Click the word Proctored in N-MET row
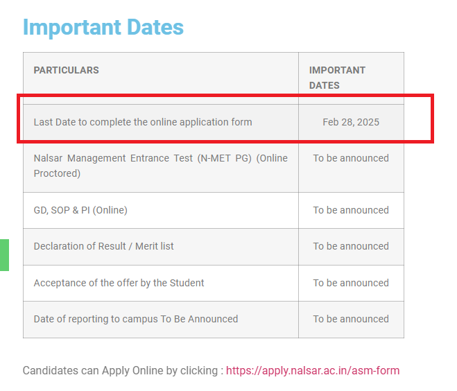 [57, 173]
